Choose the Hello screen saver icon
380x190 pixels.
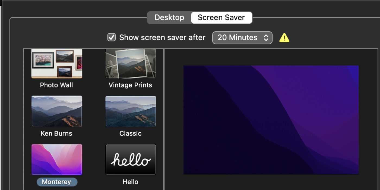131,159
